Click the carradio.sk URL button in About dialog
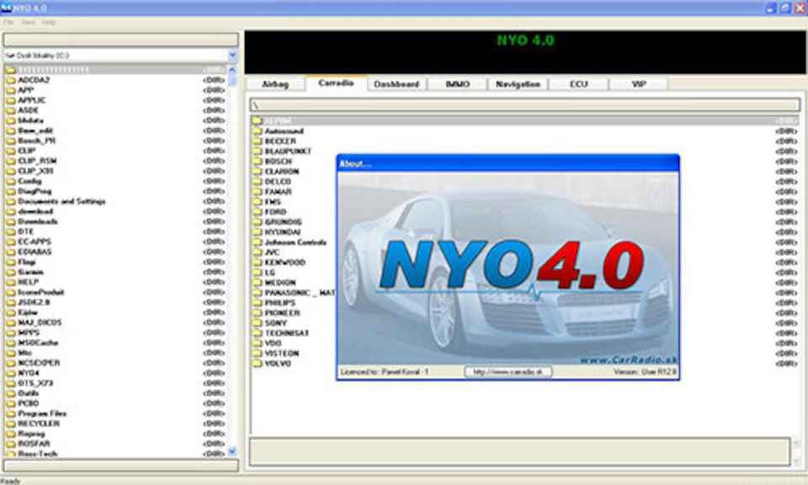Screen dimensions: 808x485 508,371
